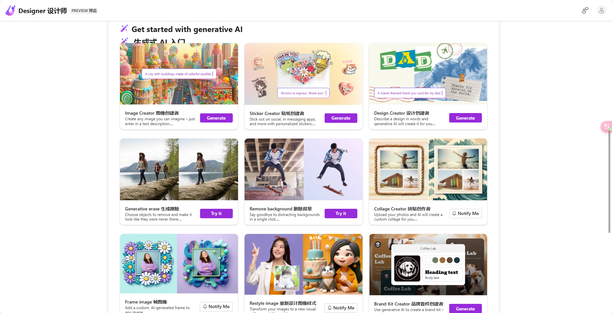The height and width of the screenshot is (313, 612).
Task: Open the Image Creator preview thumbnail
Action: [179, 74]
